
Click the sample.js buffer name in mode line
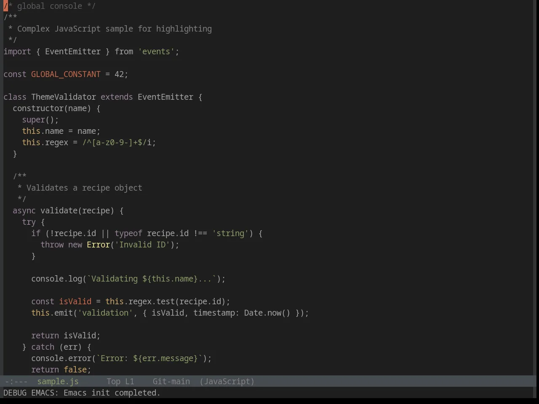pyautogui.click(x=58, y=381)
